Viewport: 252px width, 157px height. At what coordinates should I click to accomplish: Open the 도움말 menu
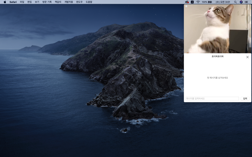click(x=89, y=2)
